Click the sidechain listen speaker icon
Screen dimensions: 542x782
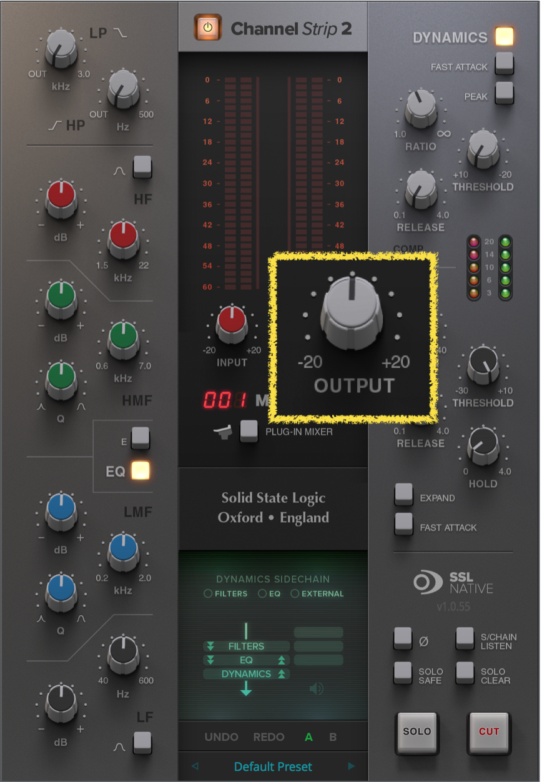coord(317,688)
